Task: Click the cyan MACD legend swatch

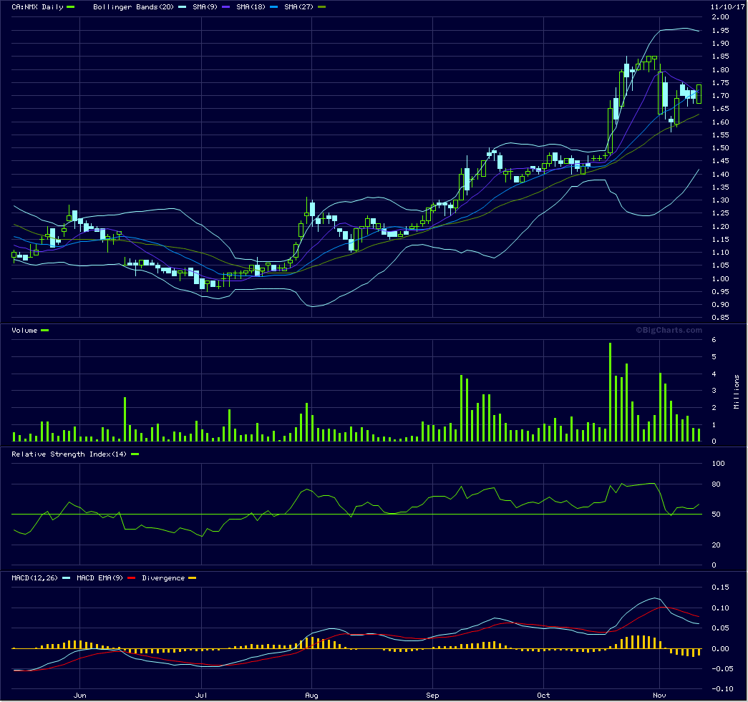Action: tap(67, 577)
